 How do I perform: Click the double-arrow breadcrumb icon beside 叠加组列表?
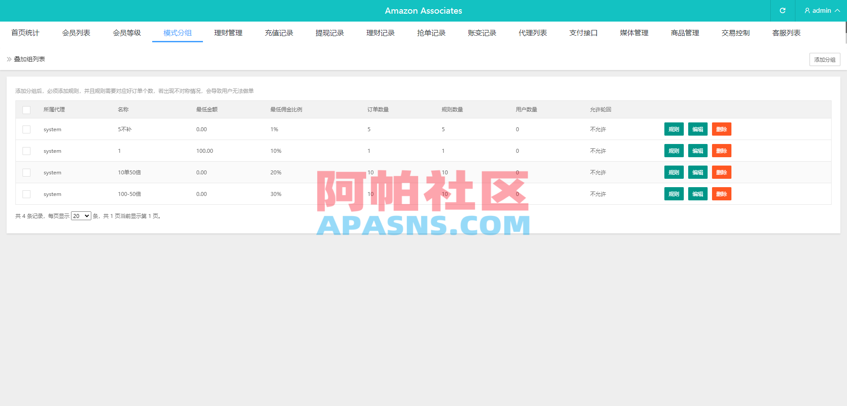8,59
